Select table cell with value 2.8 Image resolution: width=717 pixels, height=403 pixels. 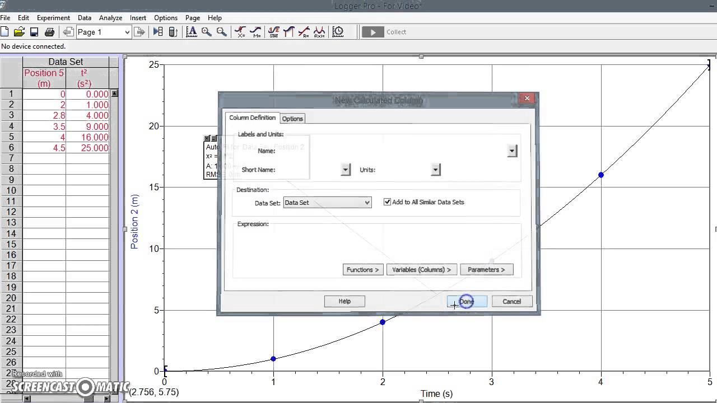click(44, 115)
